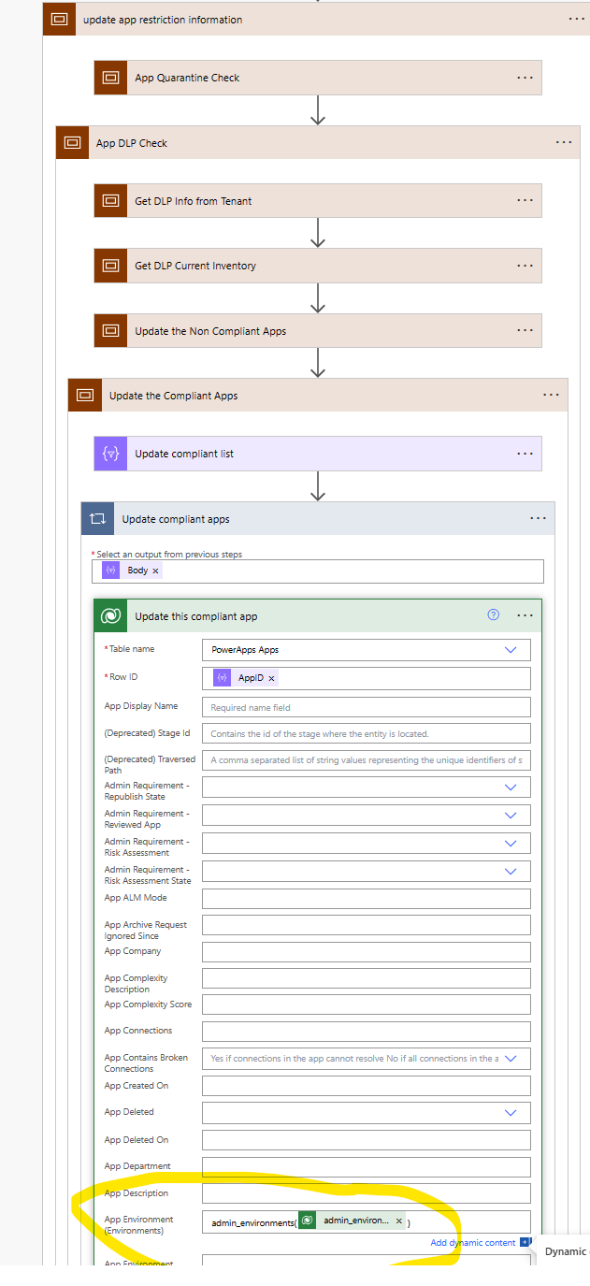Click the scope icon on update app restriction information

[60, 19]
